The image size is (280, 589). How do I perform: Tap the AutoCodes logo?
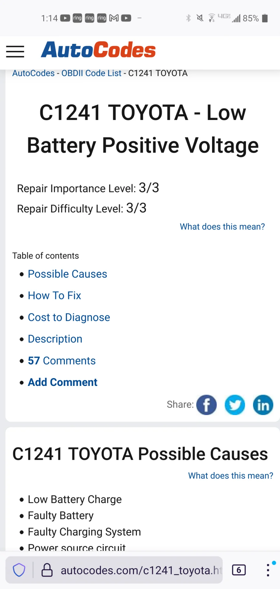[98, 50]
